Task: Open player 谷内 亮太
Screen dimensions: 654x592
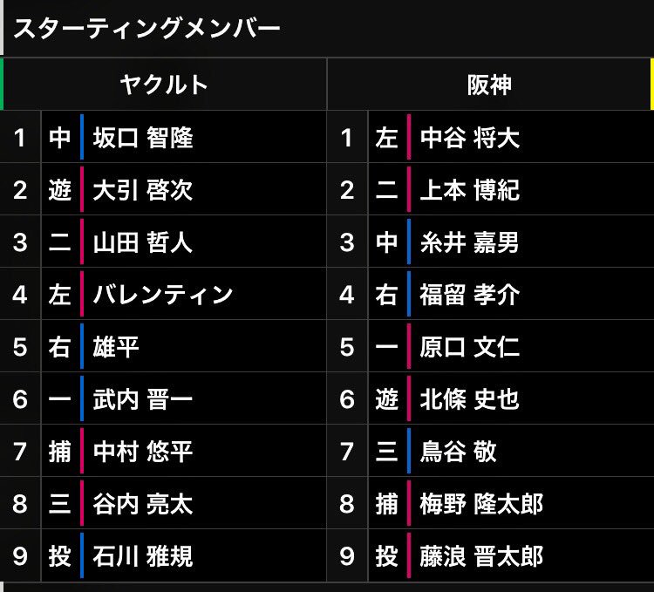Action: coord(143,504)
